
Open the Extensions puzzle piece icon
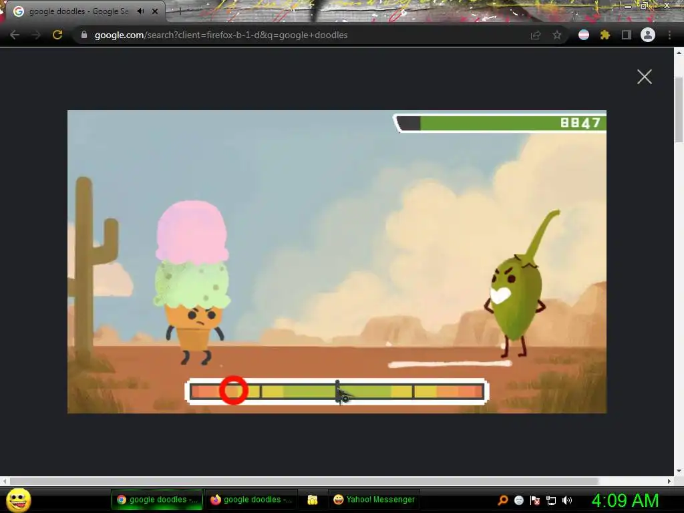coord(605,35)
